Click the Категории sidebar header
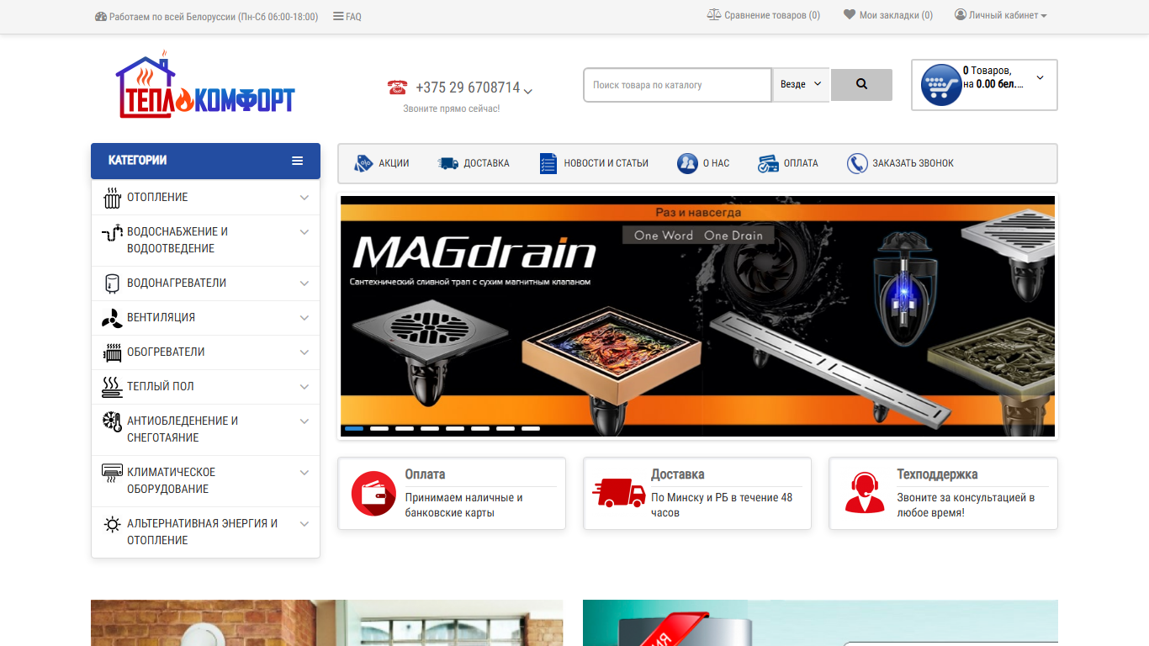 pyautogui.click(x=205, y=161)
